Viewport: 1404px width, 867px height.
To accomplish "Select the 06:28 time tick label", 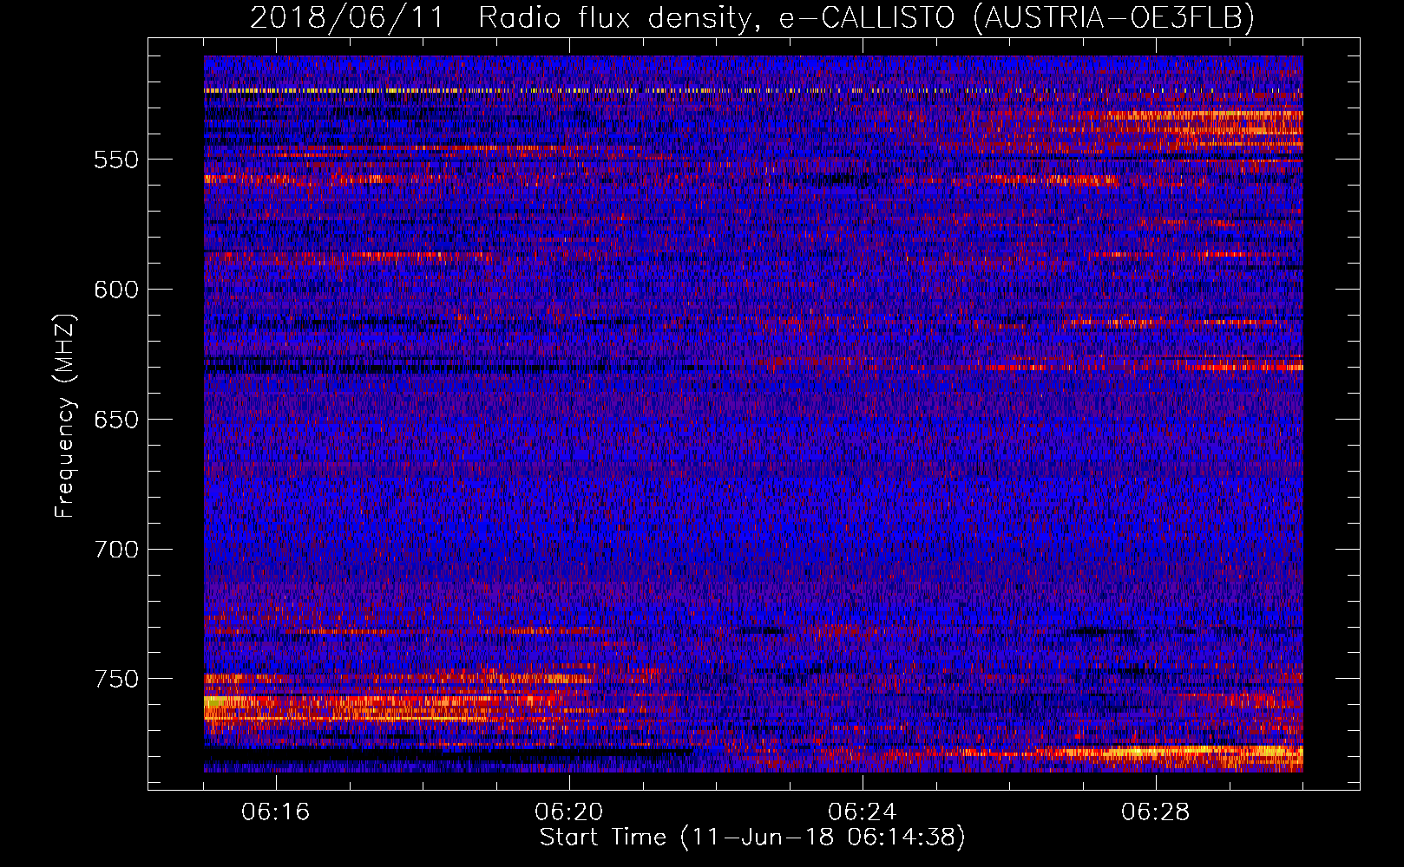I will click(1156, 812).
